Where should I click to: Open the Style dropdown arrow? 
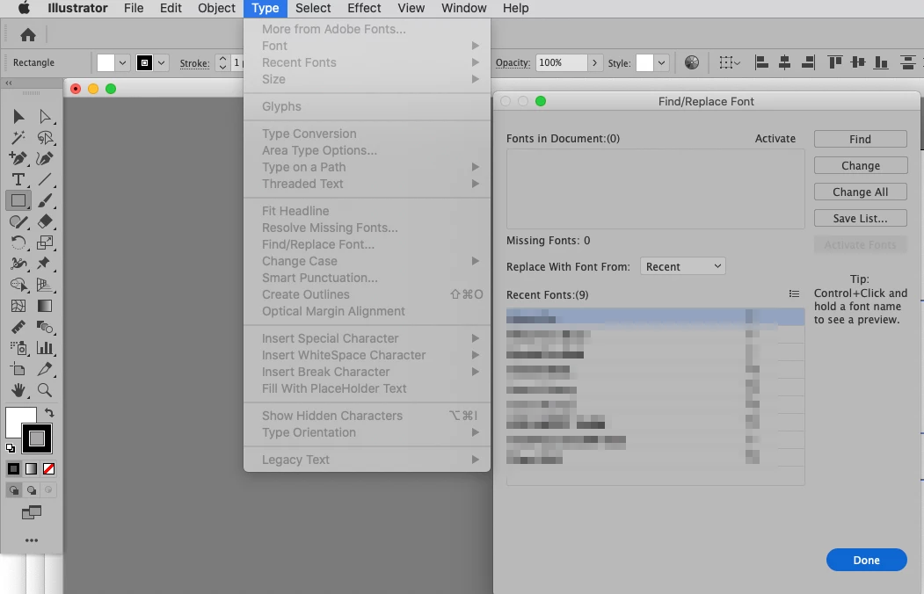(x=662, y=62)
